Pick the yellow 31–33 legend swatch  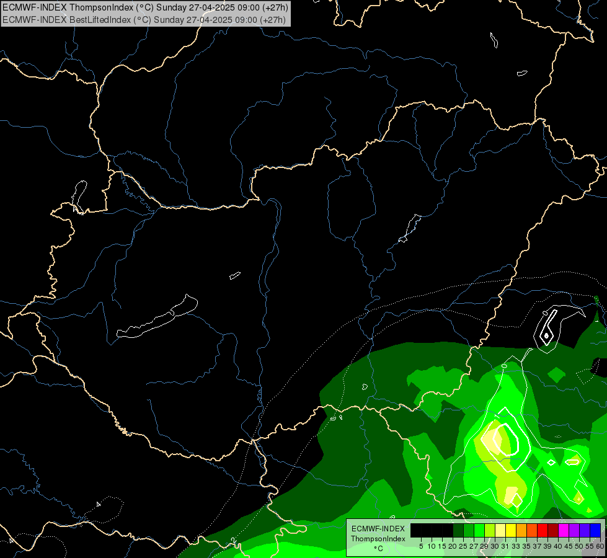[x=511, y=530]
